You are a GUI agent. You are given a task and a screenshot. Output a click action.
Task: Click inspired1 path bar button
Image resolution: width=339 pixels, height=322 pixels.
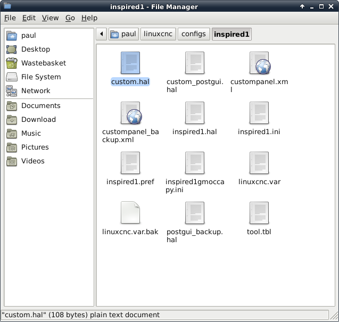231,34
